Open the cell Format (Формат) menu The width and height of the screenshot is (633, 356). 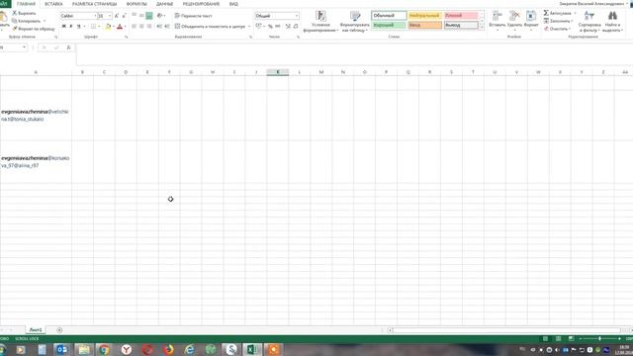click(531, 20)
